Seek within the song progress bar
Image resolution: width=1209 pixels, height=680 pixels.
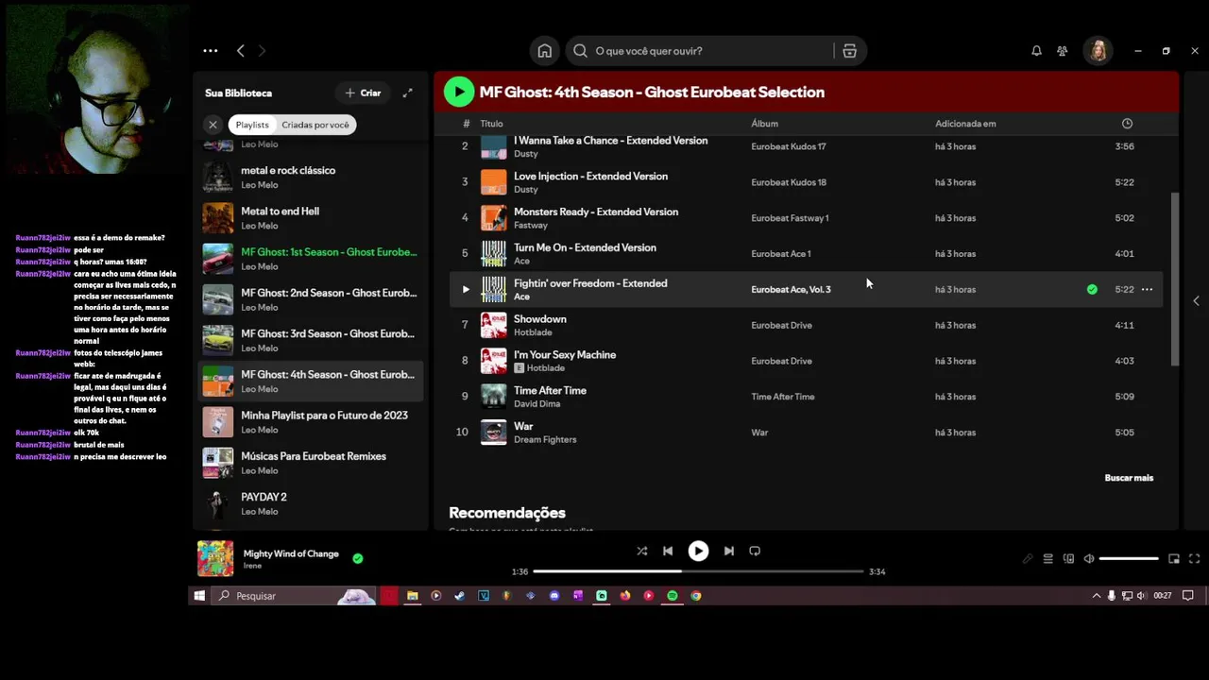pyautogui.click(x=698, y=571)
